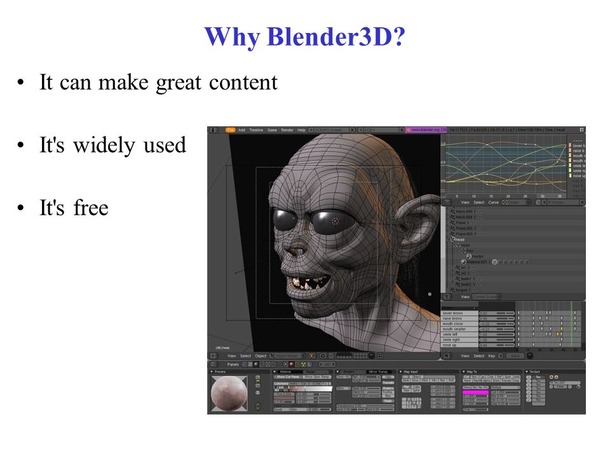610x457 pixels.
Task: Open the screen selector dropdown in the top header
Action: tap(311, 129)
